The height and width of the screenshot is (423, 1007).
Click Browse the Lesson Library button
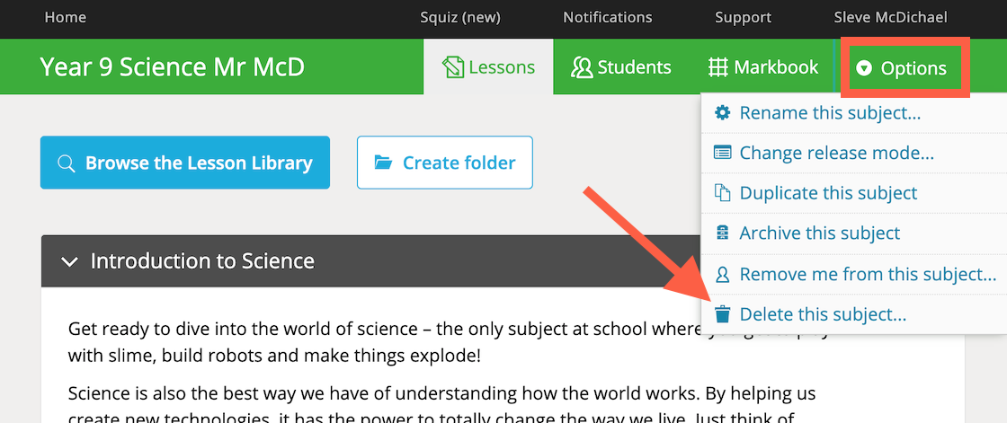click(x=185, y=163)
